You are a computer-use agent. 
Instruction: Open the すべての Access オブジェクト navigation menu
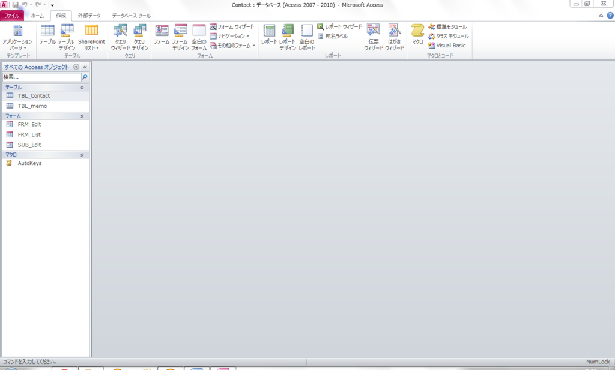pyautogui.click(x=76, y=67)
